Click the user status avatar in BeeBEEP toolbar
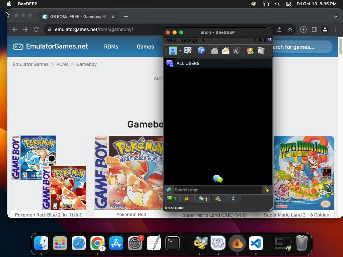Viewport: 343px width, 257px height. point(173,51)
